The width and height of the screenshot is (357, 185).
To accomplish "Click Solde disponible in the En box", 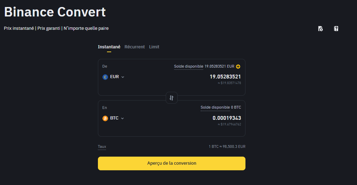I will [x=215, y=107].
